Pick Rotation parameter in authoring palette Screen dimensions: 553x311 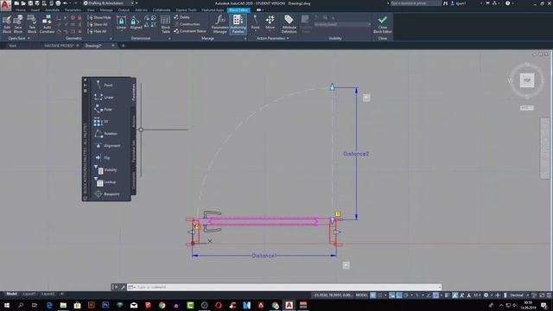click(105, 133)
